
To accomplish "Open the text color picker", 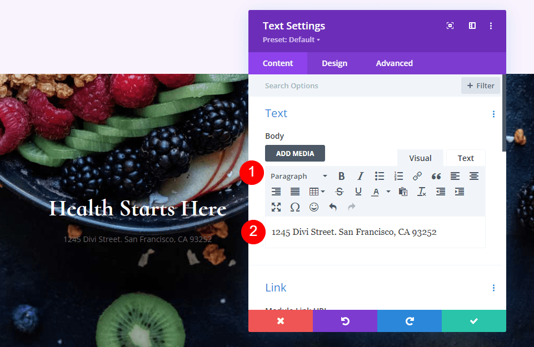I will pyautogui.click(x=378, y=192).
